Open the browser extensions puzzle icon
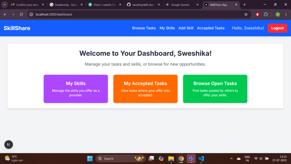Viewport: 291px width, 164px height. tap(266, 14)
